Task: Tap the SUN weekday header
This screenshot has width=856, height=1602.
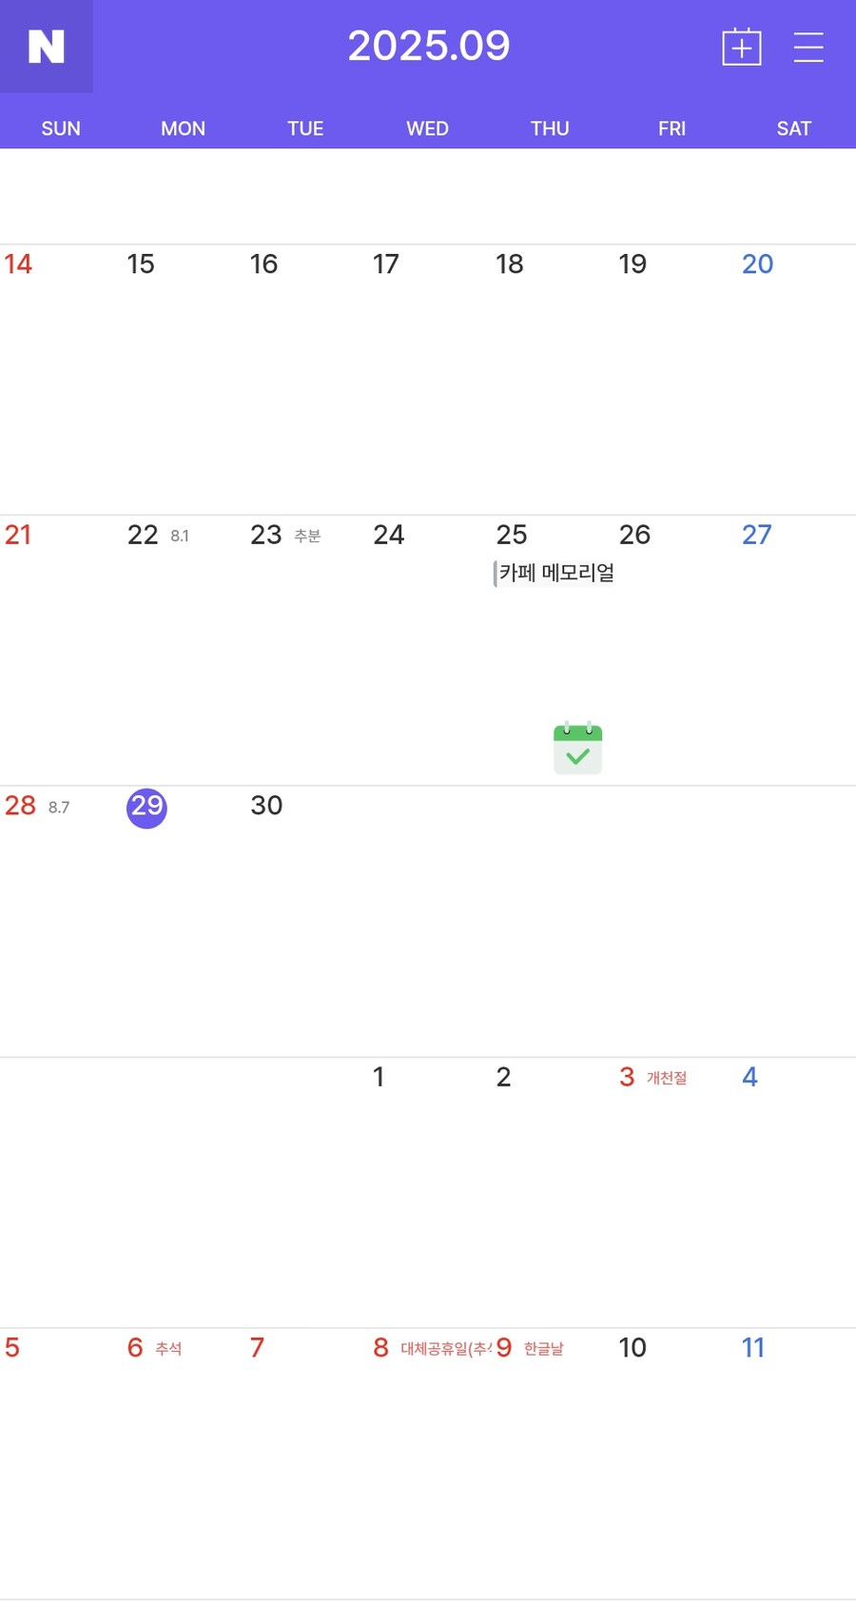Action: [x=61, y=128]
